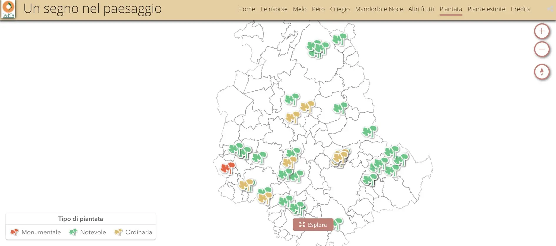
Task: Zoom out the map with minus button
Action: click(542, 49)
